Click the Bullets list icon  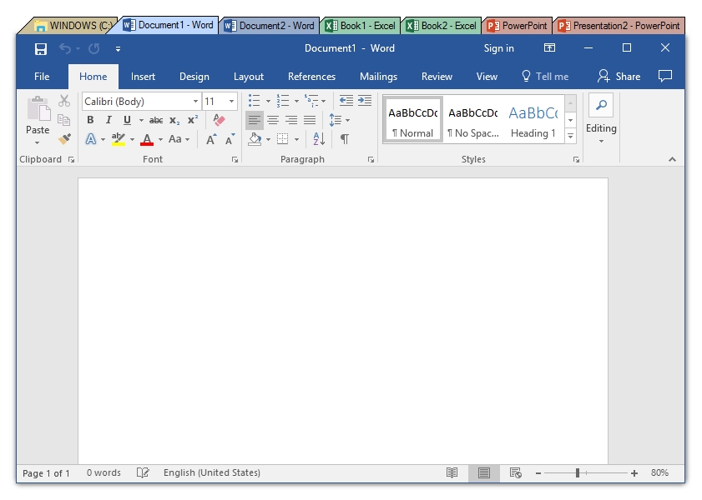[255, 101]
